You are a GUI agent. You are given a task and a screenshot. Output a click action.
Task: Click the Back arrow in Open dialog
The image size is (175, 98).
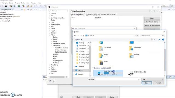pos(75,36)
